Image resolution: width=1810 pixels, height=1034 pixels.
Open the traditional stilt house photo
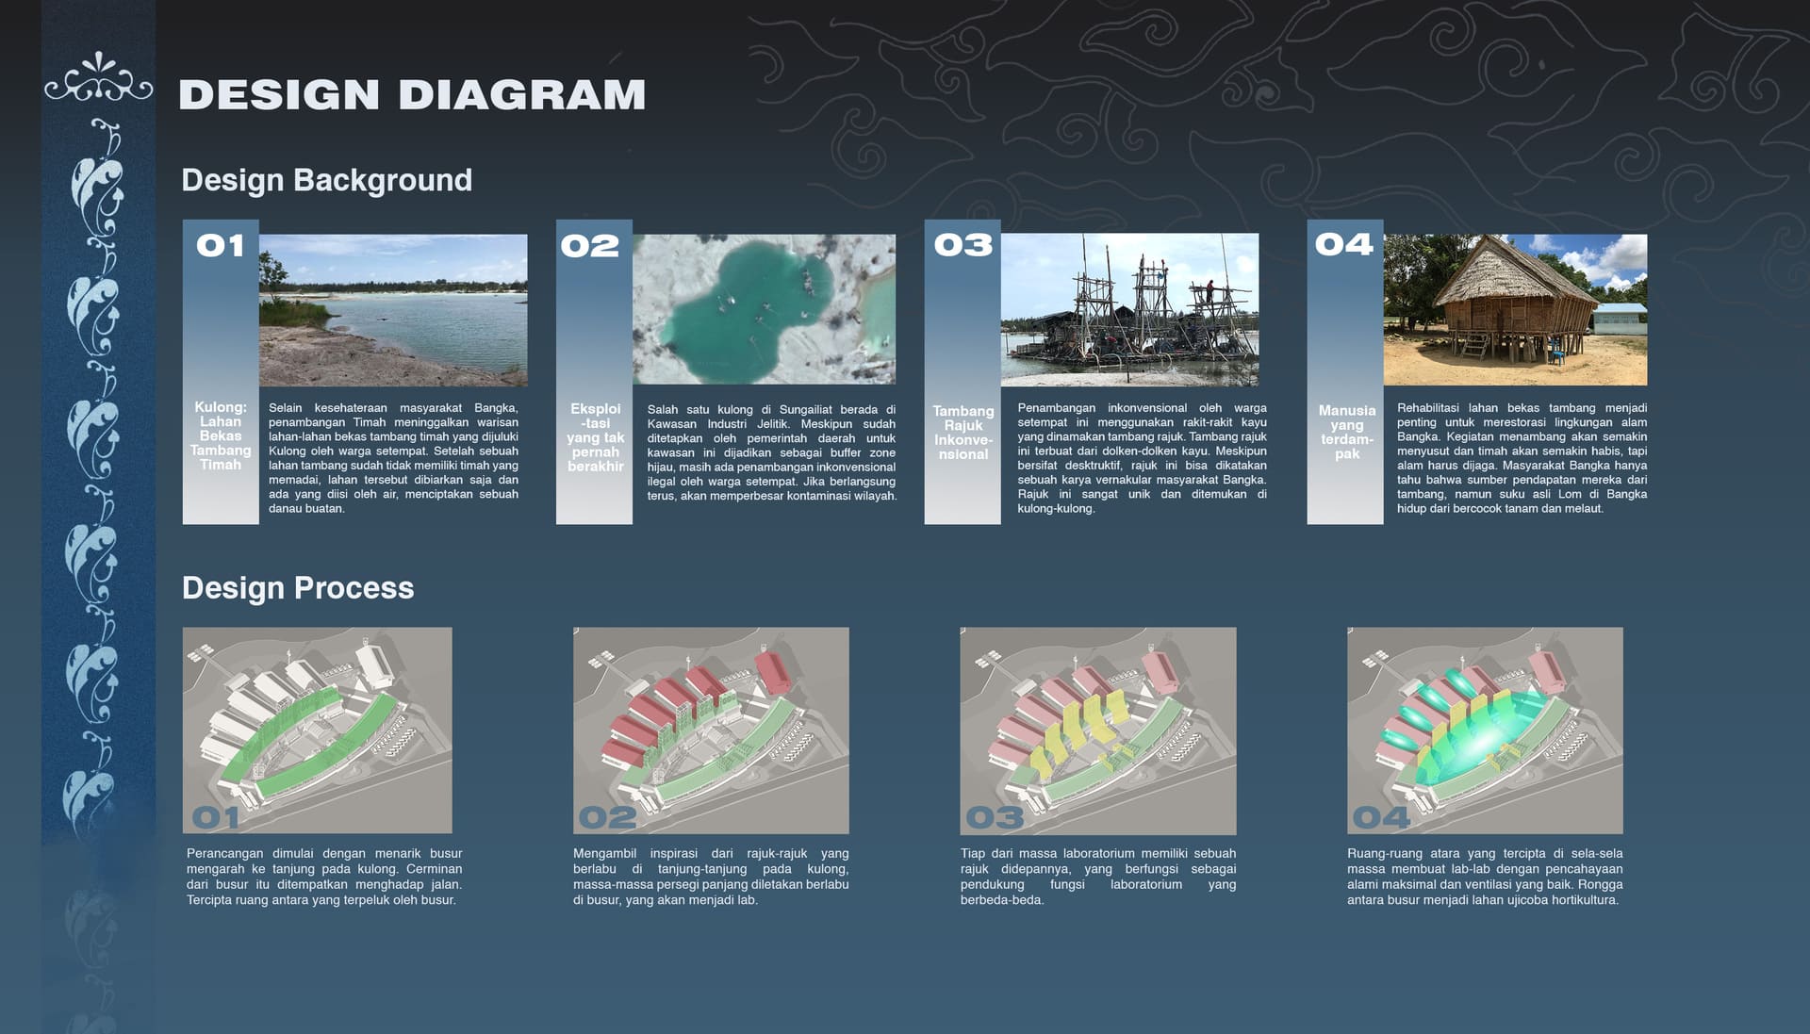tap(1515, 310)
